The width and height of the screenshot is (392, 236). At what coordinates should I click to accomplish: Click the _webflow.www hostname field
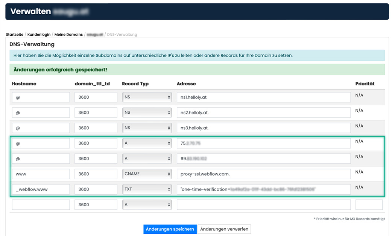tap(41, 189)
